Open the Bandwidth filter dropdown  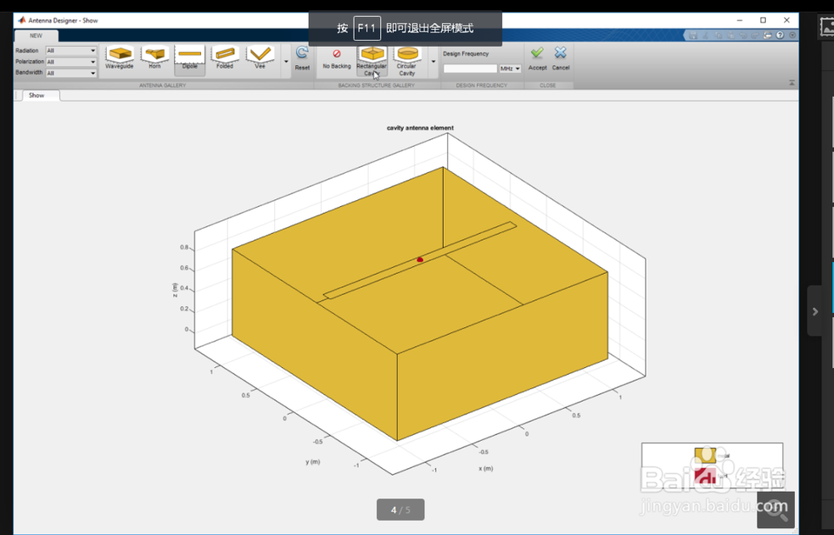[x=71, y=73]
